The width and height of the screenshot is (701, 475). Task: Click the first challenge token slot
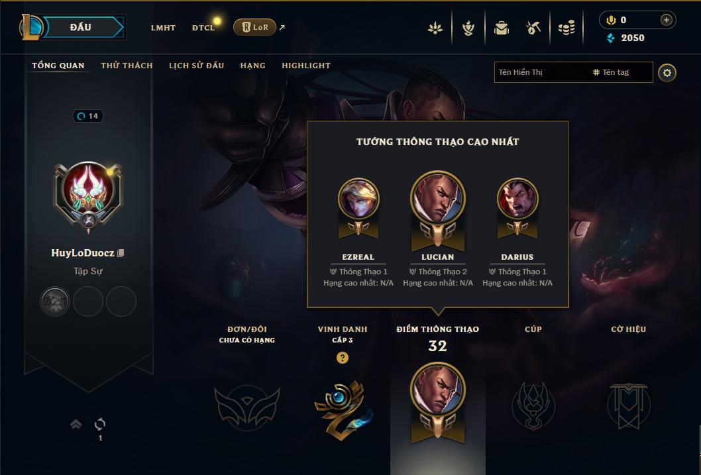point(55,301)
